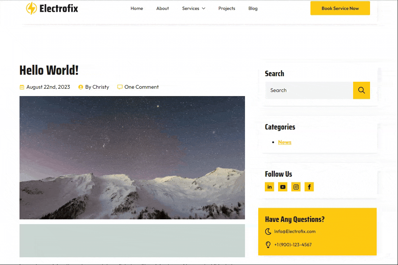Viewport: 398px width, 265px height.
Task: Click the One Comment link
Action: [142, 87]
